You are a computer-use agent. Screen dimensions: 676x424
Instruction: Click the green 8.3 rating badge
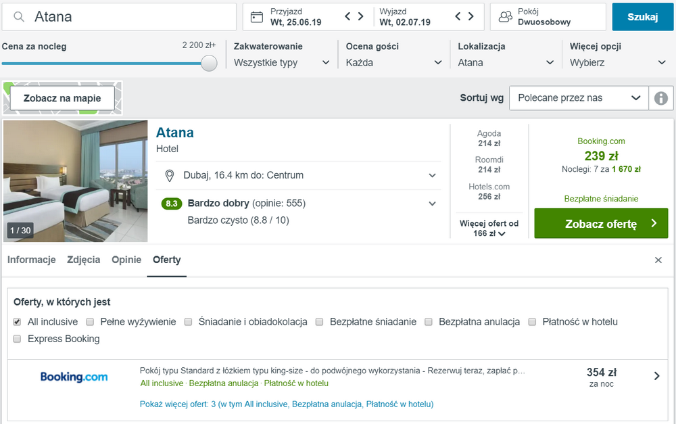(x=172, y=204)
